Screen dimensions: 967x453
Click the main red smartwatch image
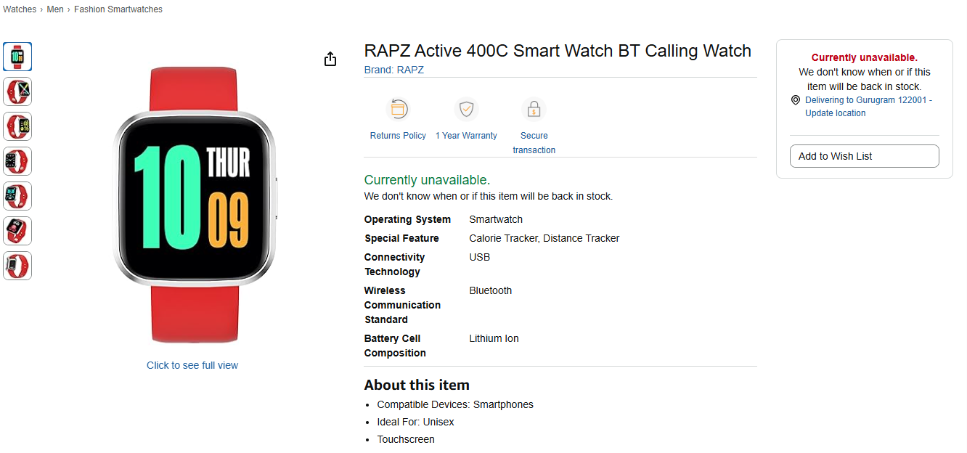194,205
